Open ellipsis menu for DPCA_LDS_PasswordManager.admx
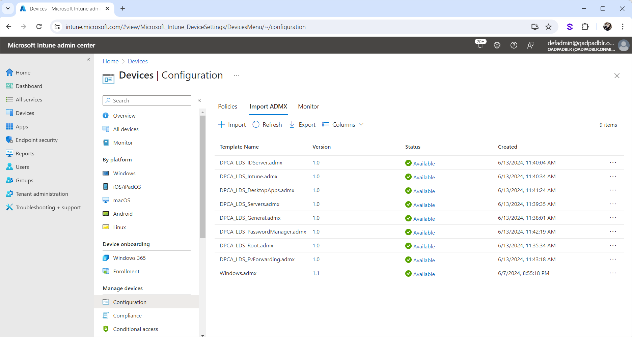This screenshot has width=632, height=337. (613, 232)
